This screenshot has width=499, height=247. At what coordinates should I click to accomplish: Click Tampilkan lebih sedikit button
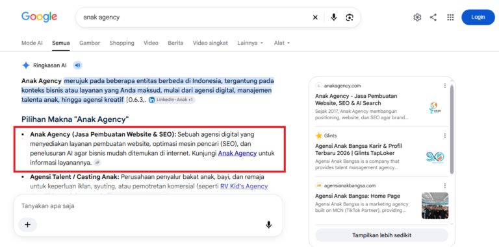[381, 235]
